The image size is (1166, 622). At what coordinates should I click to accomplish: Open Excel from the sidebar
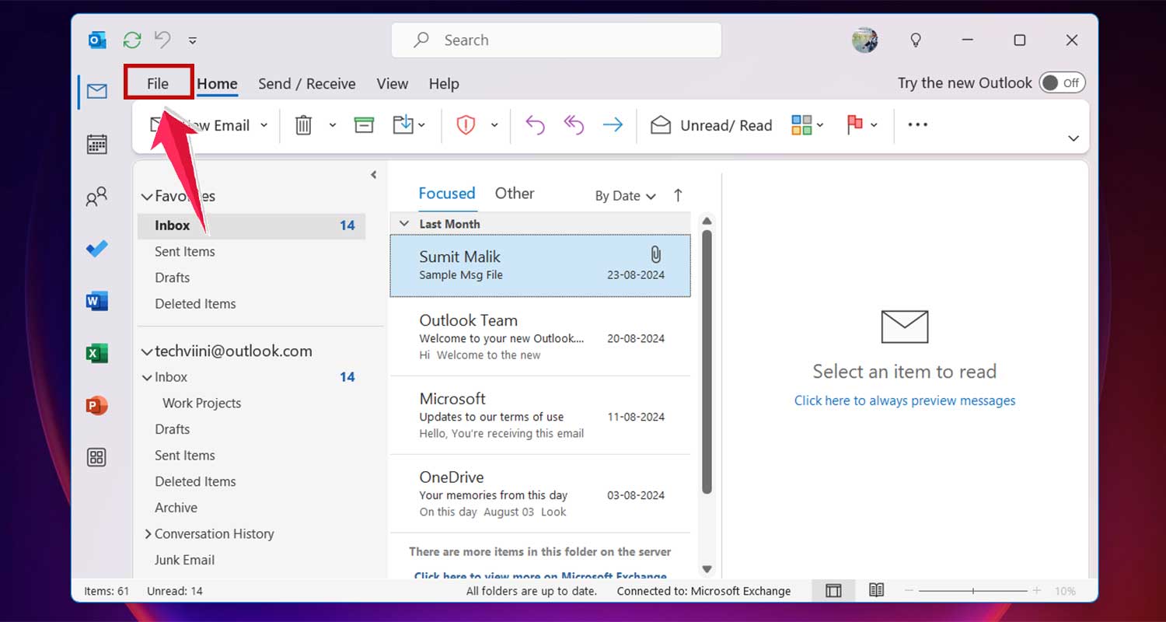tap(96, 352)
